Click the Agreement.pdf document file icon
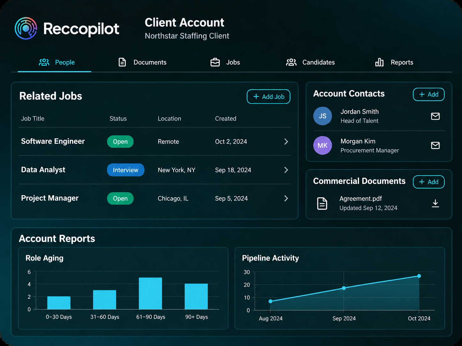Image resolution: width=462 pixels, height=346 pixels. pyautogui.click(x=322, y=204)
